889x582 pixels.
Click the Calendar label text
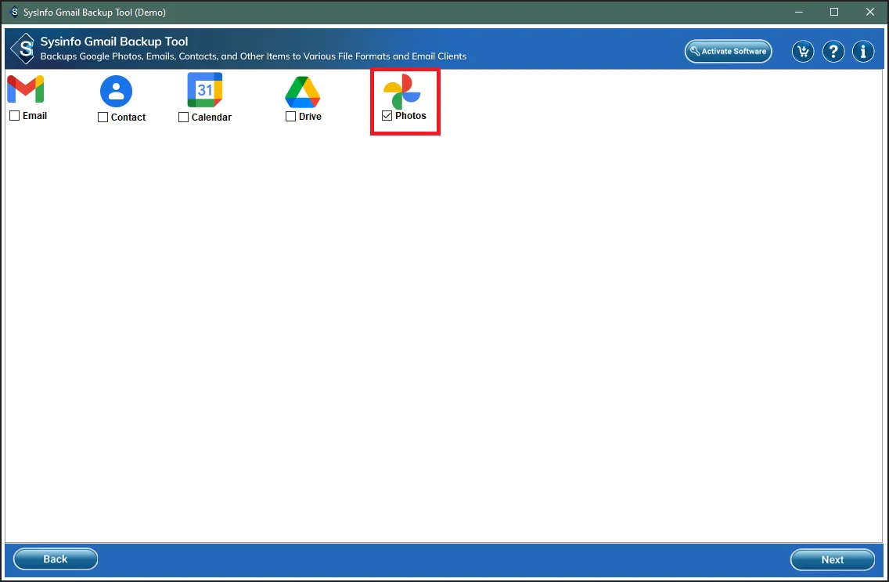(211, 117)
